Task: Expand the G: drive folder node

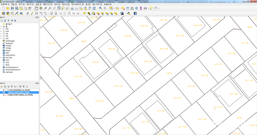Action: [1, 38]
